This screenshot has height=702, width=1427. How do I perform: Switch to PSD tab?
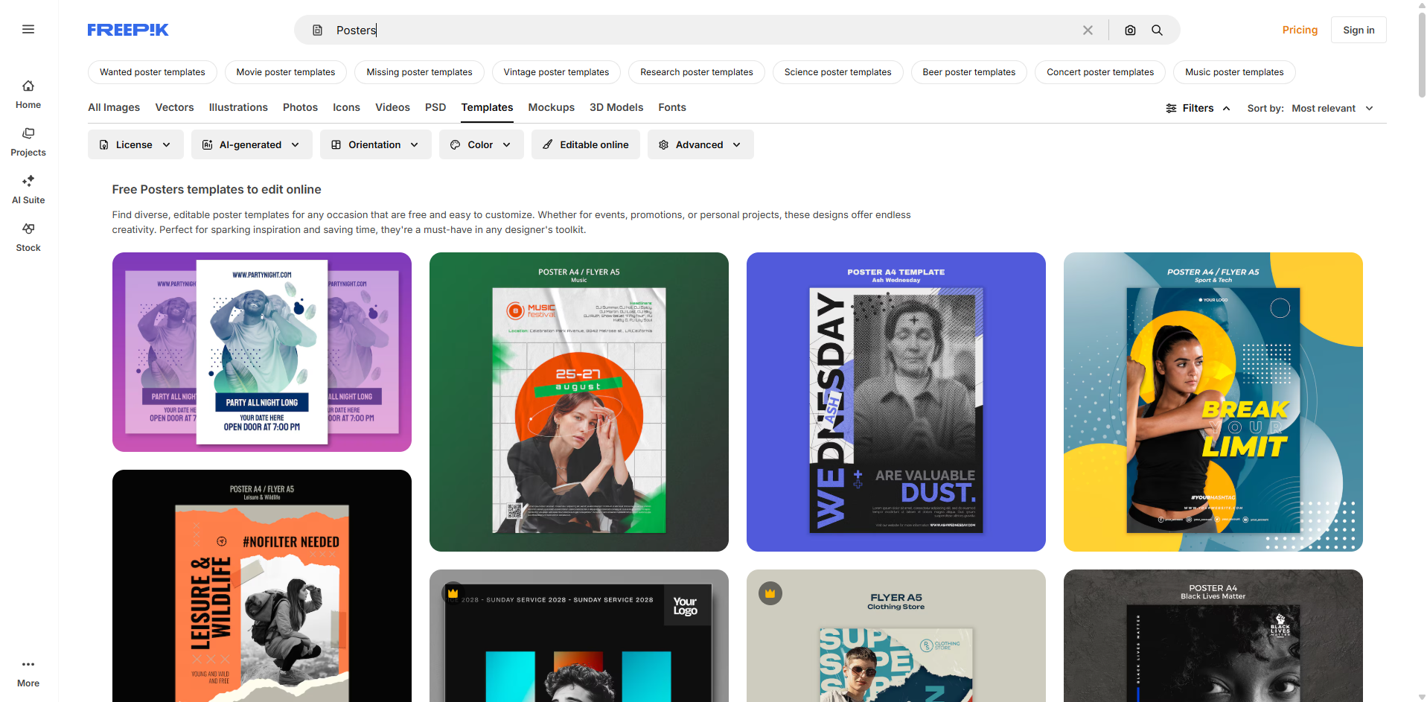435,107
